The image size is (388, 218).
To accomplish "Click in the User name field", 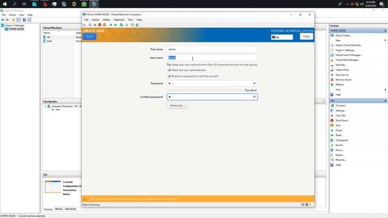I will pos(212,58).
